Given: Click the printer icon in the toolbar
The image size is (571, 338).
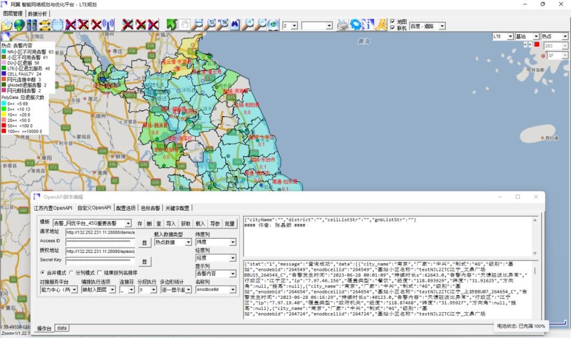Looking at the screenshot, I should coord(343,25).
